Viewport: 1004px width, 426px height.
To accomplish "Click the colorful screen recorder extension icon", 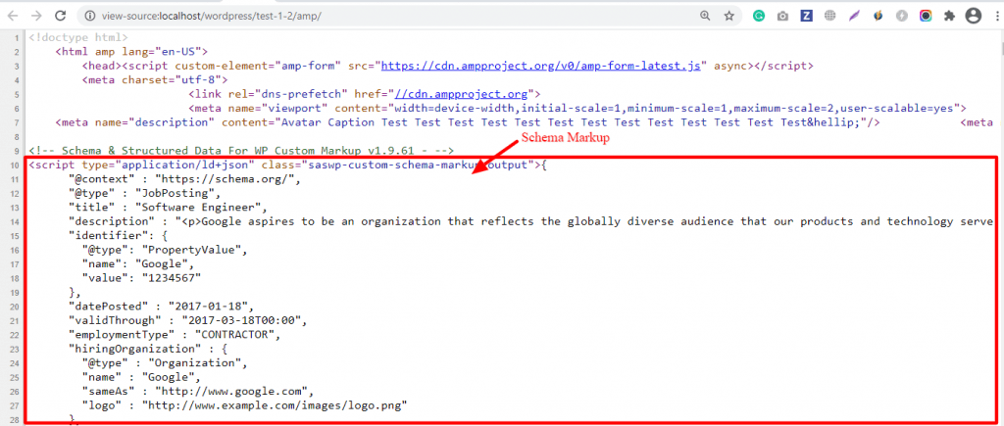I will pos(926,16).
